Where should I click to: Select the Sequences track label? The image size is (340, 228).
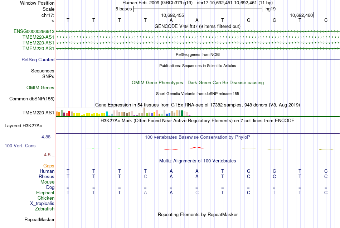[43, 71]
